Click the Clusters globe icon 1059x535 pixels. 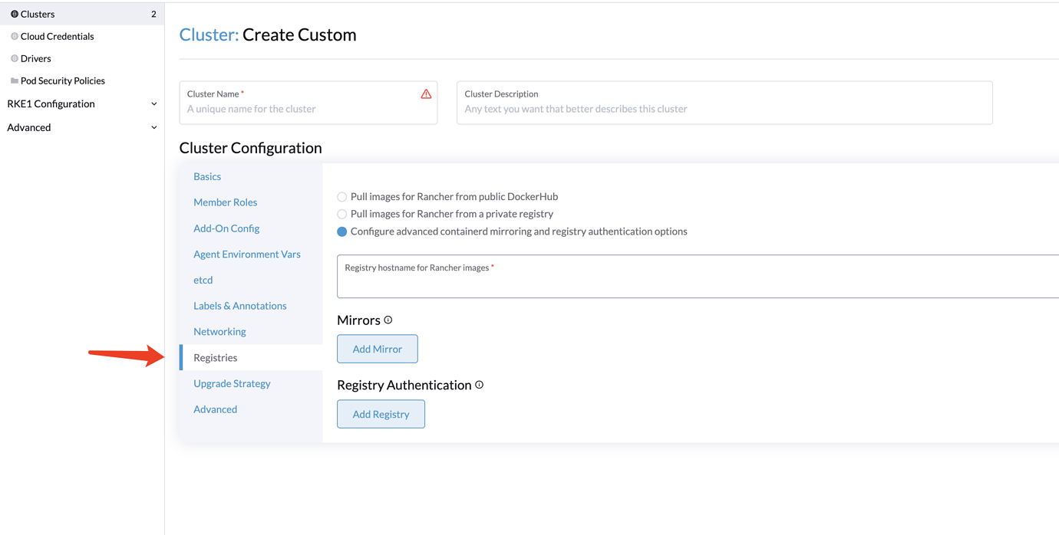pyautogui.click(x=14, y=14)
